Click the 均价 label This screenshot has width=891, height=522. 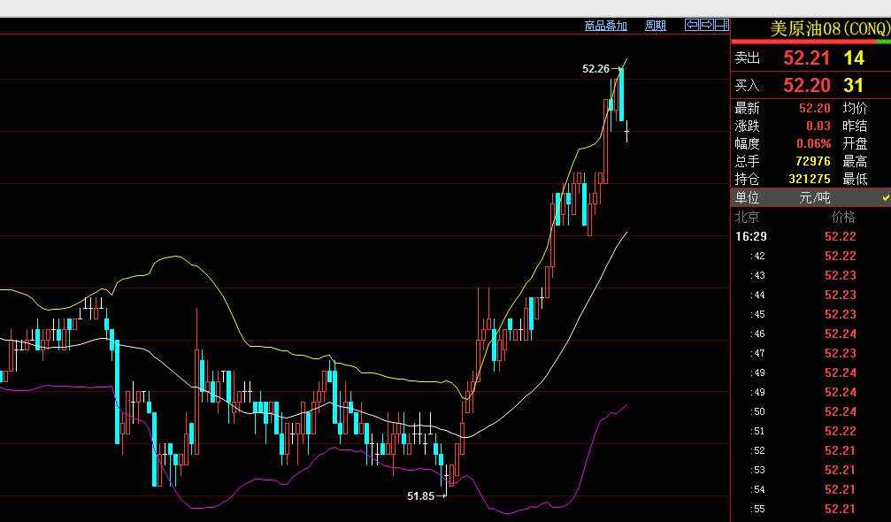pos(856,108)
